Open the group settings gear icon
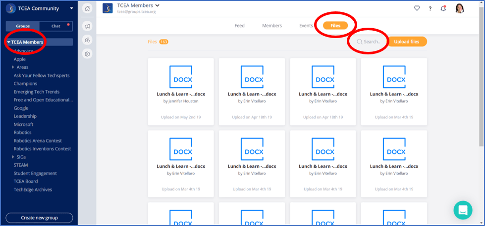Image resolution: width=485 pixels, height=226 pixels. (87, 54)
